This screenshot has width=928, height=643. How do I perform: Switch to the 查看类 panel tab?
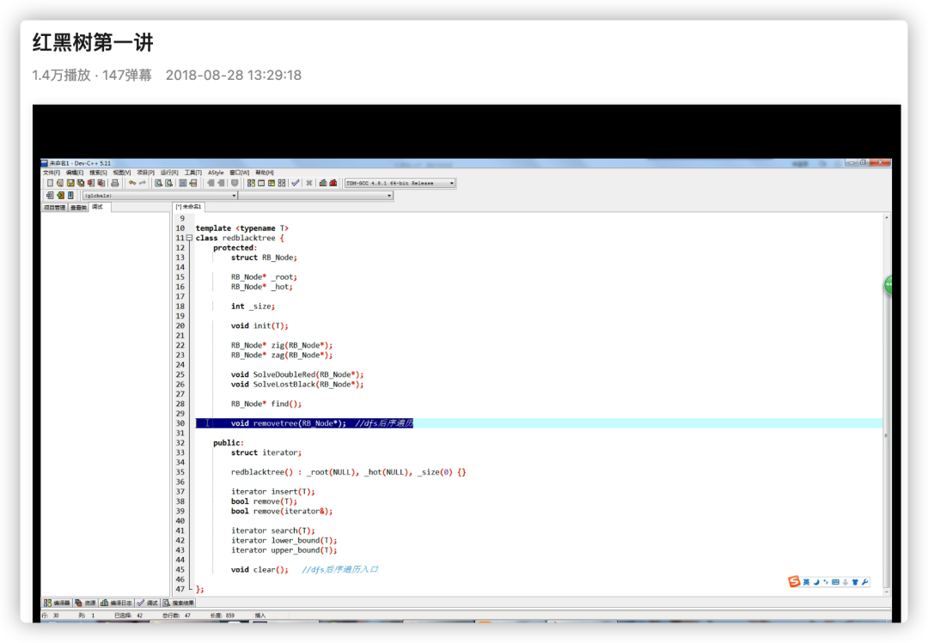point(78,208)
